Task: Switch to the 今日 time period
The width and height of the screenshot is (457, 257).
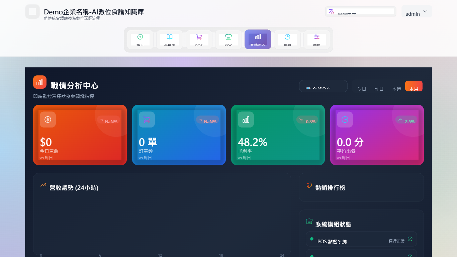Action: point(361,89)
